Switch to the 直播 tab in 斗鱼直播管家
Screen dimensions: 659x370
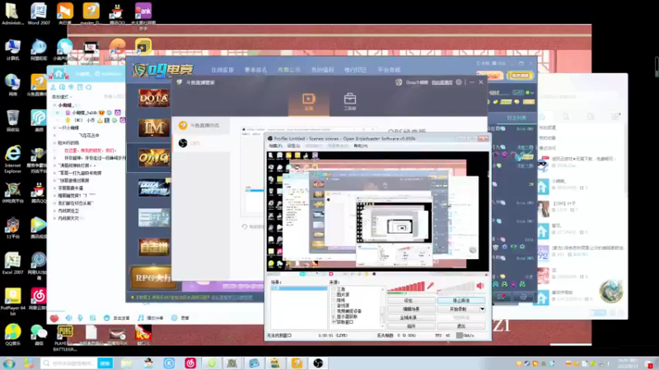[x=309, y=101]
